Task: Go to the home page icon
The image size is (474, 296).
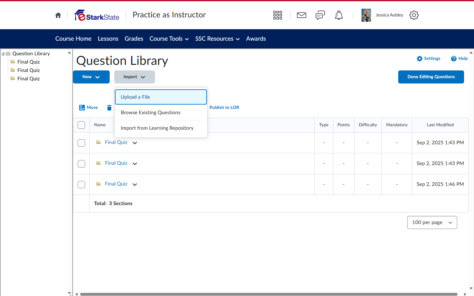Action: click(x=58, y=15)
